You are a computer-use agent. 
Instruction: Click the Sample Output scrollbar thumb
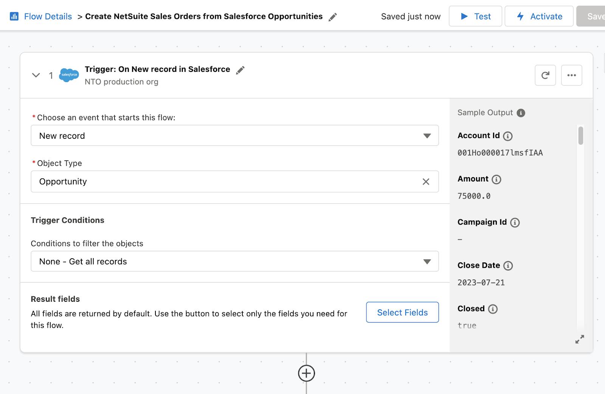coord(580,135)
